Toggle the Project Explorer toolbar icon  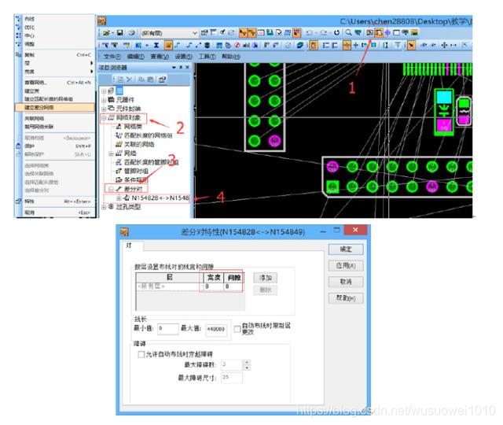click(x=379, y=32)
